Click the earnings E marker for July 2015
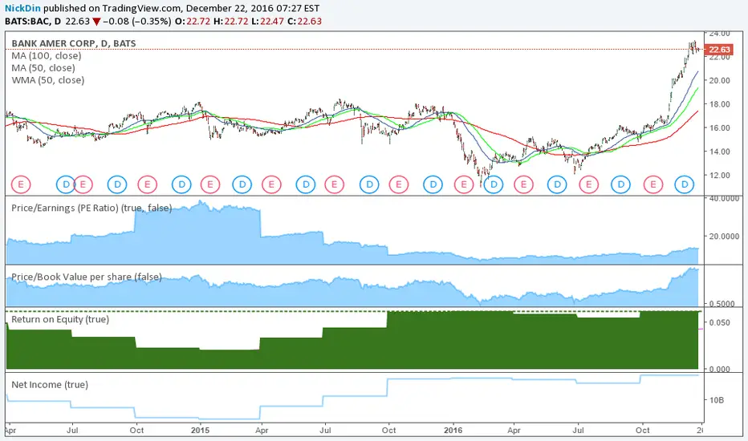 (335, 184)
